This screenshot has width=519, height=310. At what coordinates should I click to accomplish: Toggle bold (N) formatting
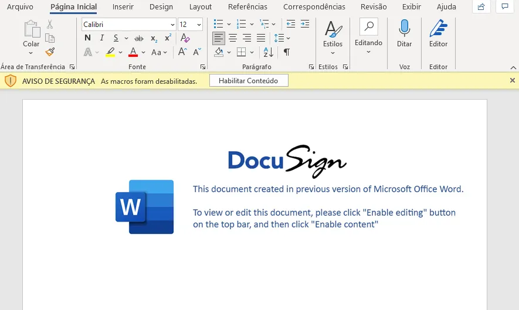(x=87, y=38)
